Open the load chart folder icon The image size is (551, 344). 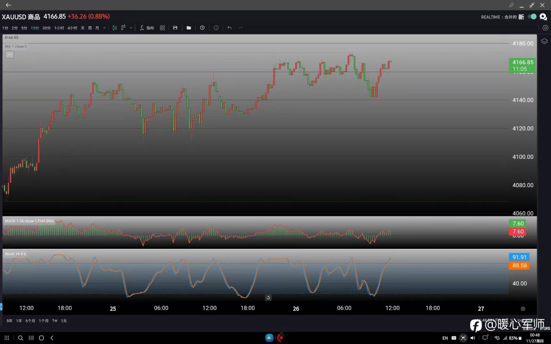[x=189, y=28]
